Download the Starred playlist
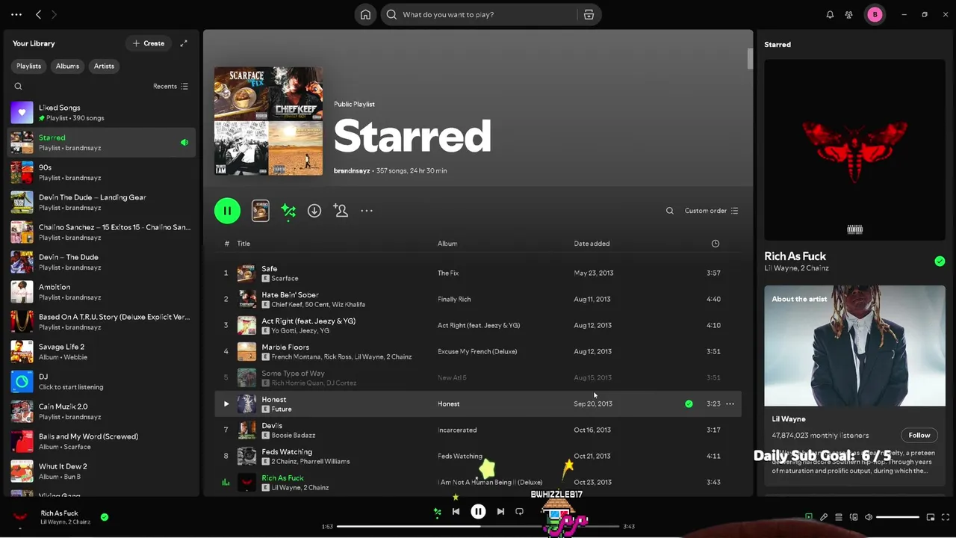The height and width of the screenshot is (538, 956). click(314, 211)
